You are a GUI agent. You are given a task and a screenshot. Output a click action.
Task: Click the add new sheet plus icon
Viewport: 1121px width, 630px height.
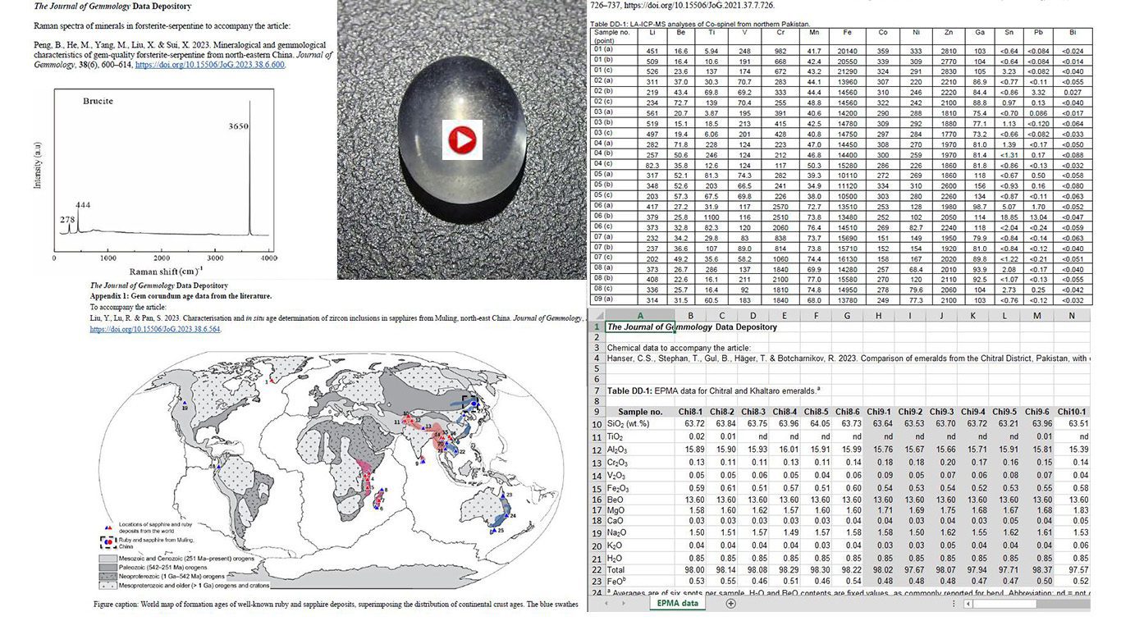(x=729, y=603)
